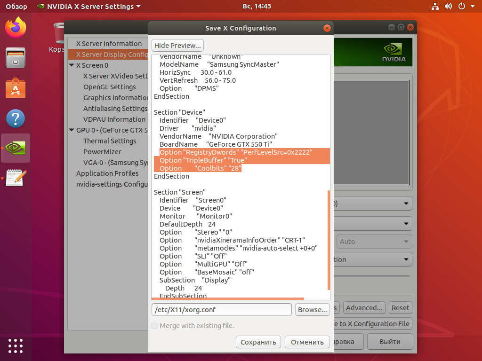
Task: Click Save to X Configuration File button
Action: click(373, 323)
